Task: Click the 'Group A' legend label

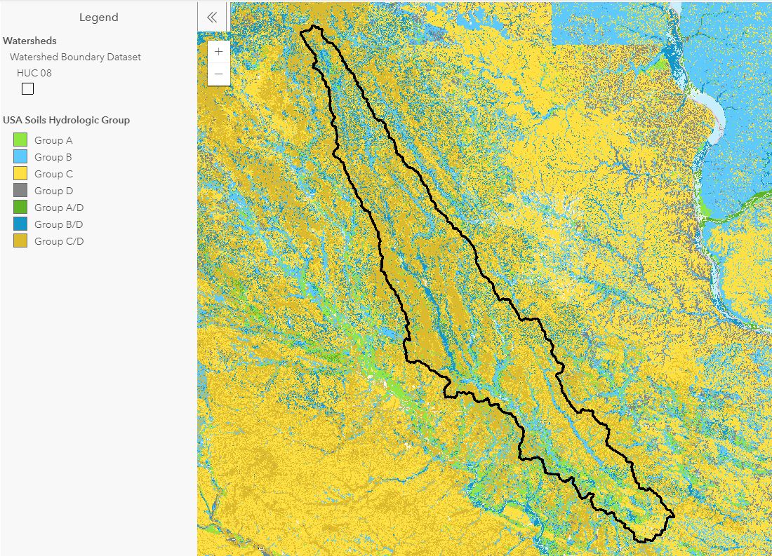Action: [53, 140]
